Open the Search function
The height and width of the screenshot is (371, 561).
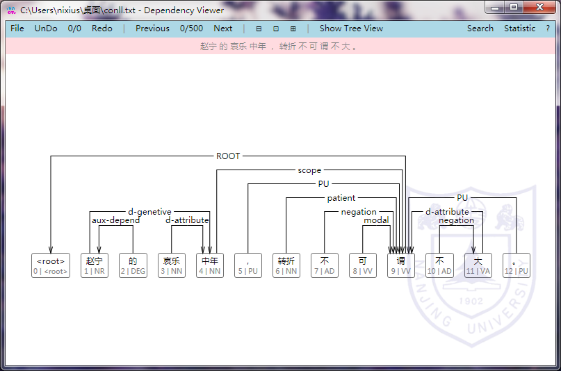pos(480,28)
